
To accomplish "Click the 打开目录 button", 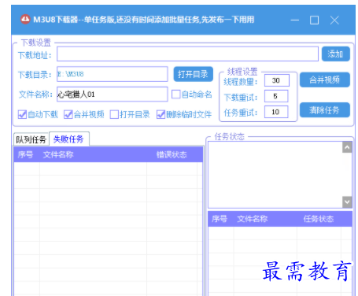I will 194,74.
